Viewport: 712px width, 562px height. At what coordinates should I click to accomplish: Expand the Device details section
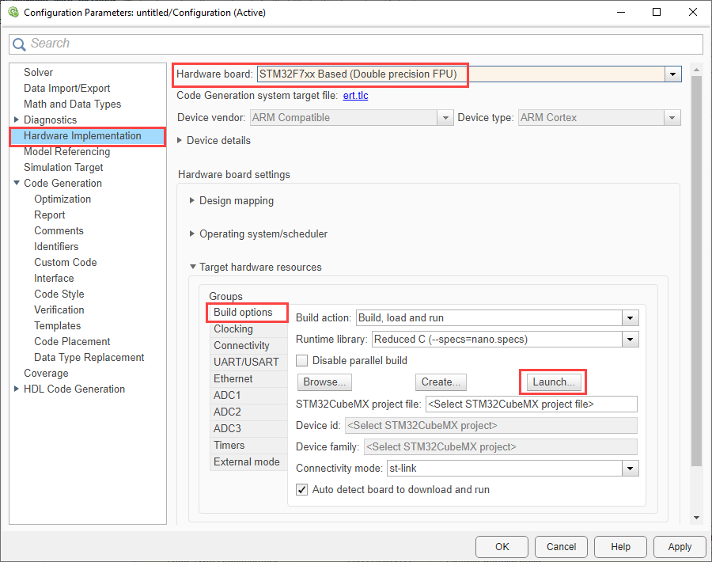pyautogui.click(x=191, y=139)
